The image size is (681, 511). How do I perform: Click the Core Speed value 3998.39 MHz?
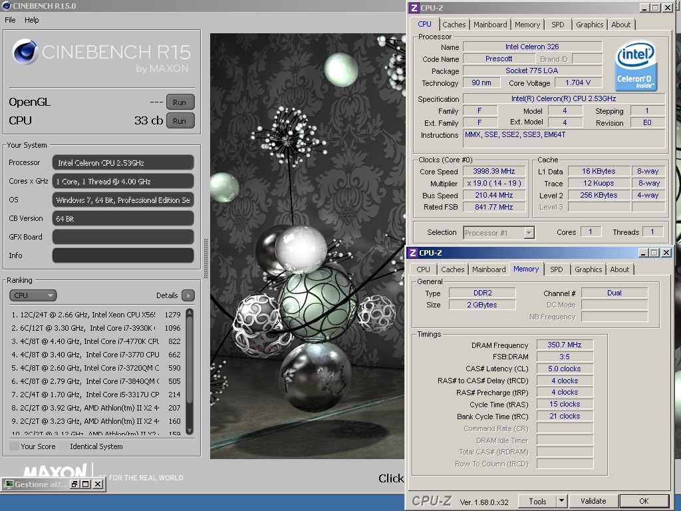[494, 171]
